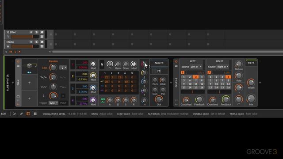
Task: Open S1 Effect track automation lanes button
Action: click(42, 37)
